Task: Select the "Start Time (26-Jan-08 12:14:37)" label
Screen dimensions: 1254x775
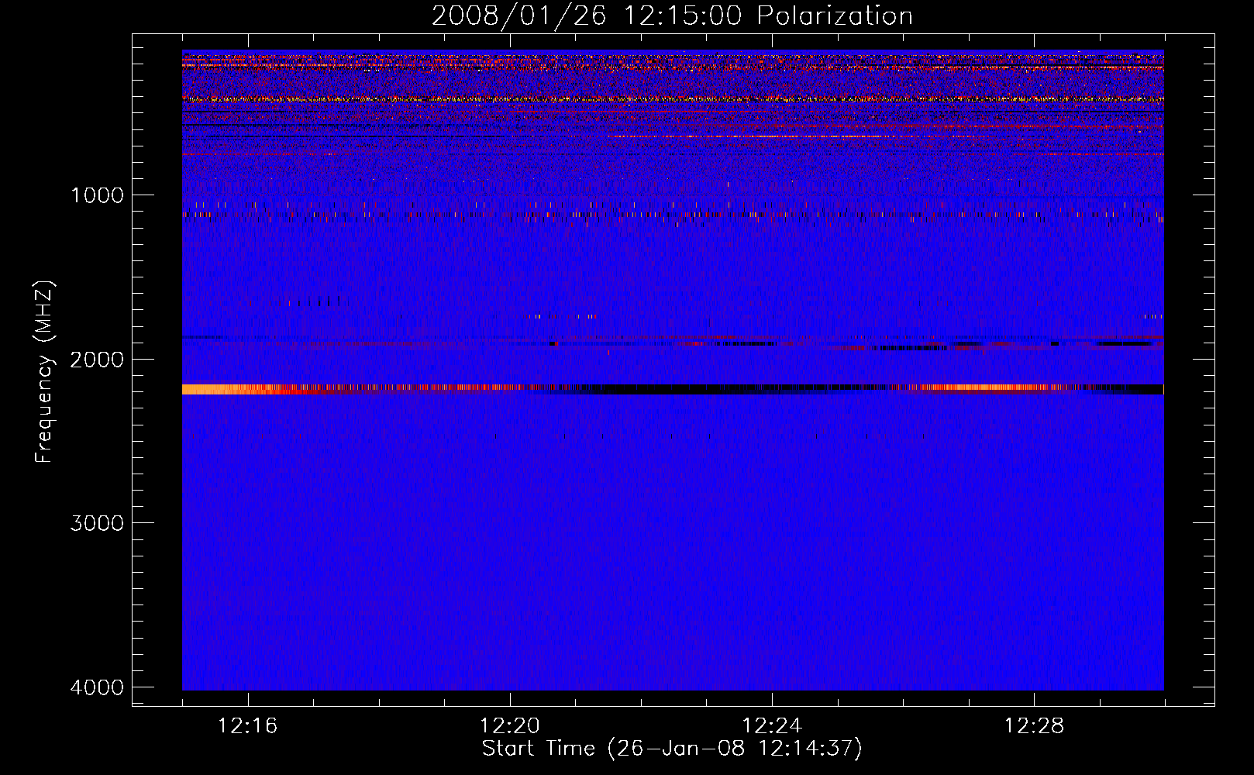Action: (672, 749)
